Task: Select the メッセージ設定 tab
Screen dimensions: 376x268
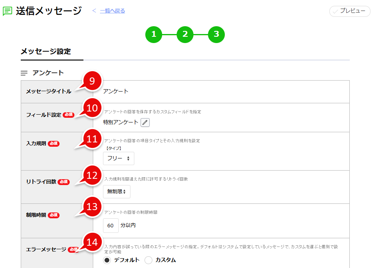Action: click(x=45, y=52)
